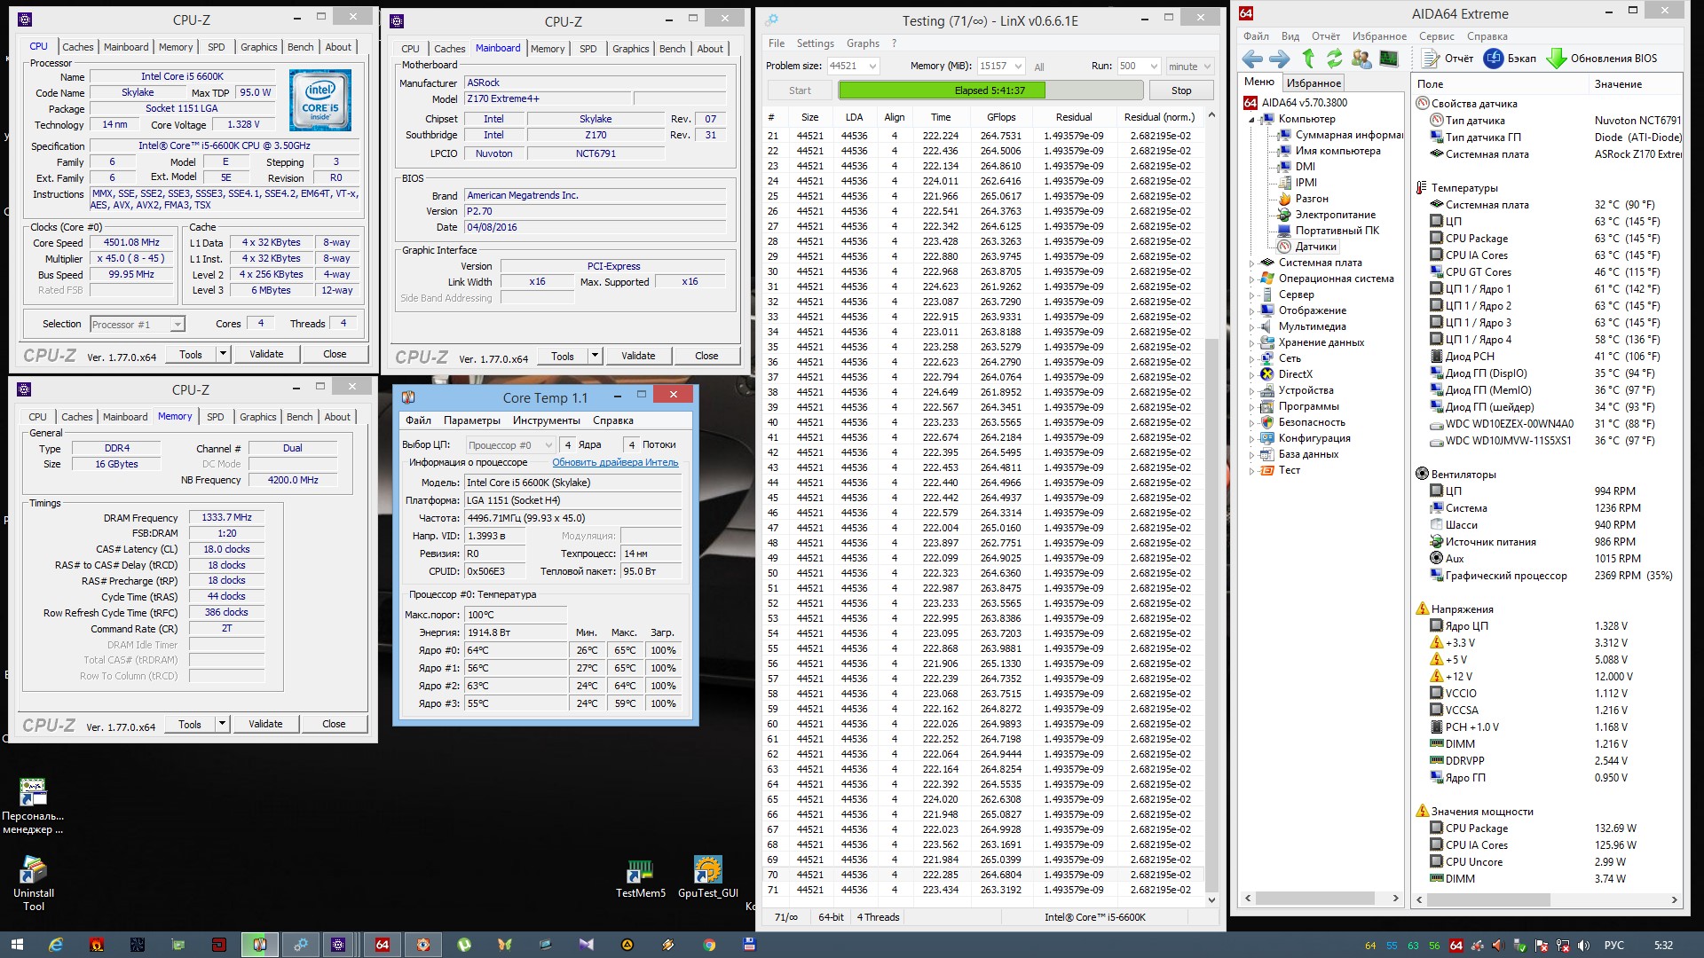Click the AIDA64 back arrow icon

click(x=1252, y=59)
